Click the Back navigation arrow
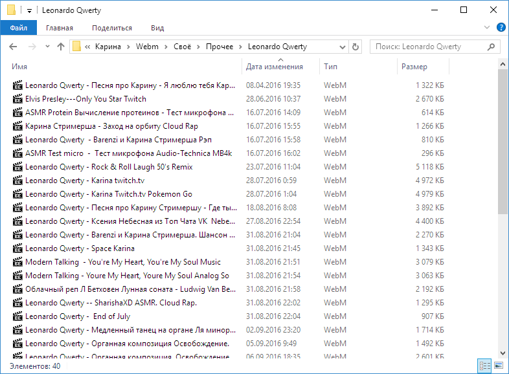The image size is (509, 374). (13, 47)
